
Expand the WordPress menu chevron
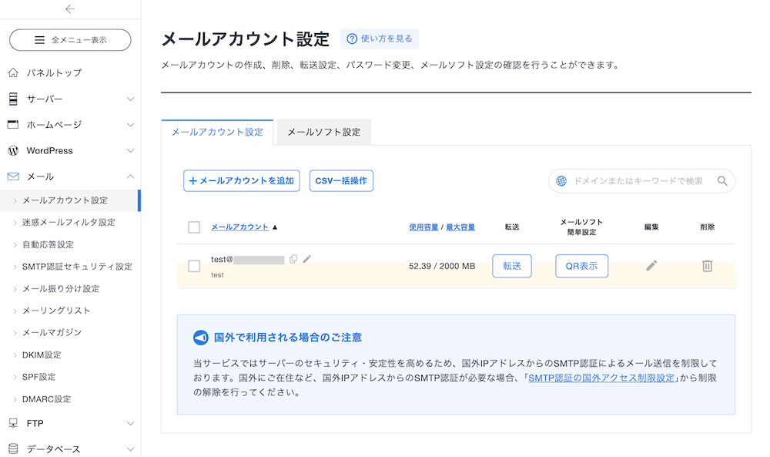tap(131, 150)
